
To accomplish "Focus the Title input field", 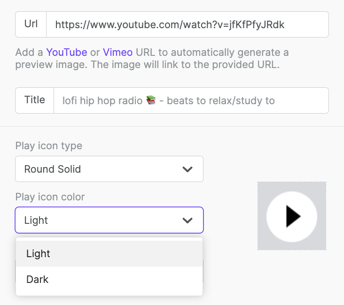I will coord(191,100).
